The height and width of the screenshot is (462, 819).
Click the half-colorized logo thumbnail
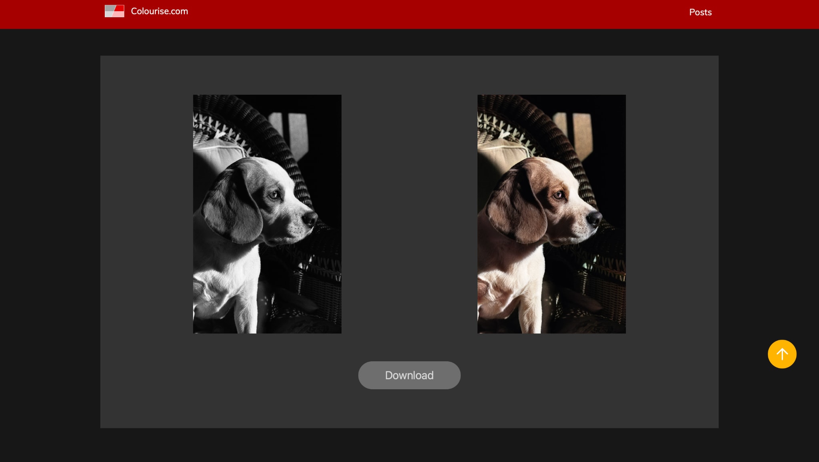click(115, 11)
